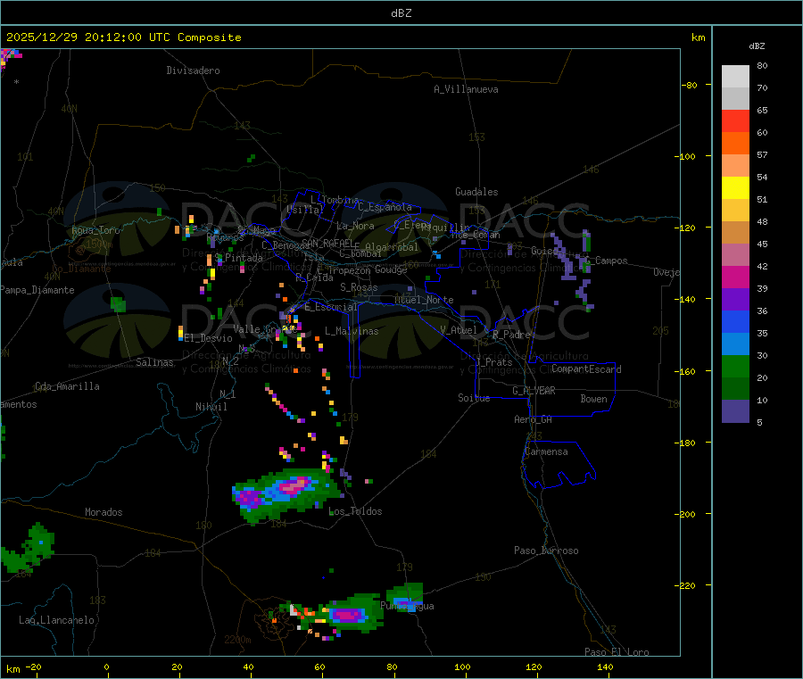This screenshot has width=803, height=679.
Task: Click the G_ALVEAR location label
Action: pos(534,391)
